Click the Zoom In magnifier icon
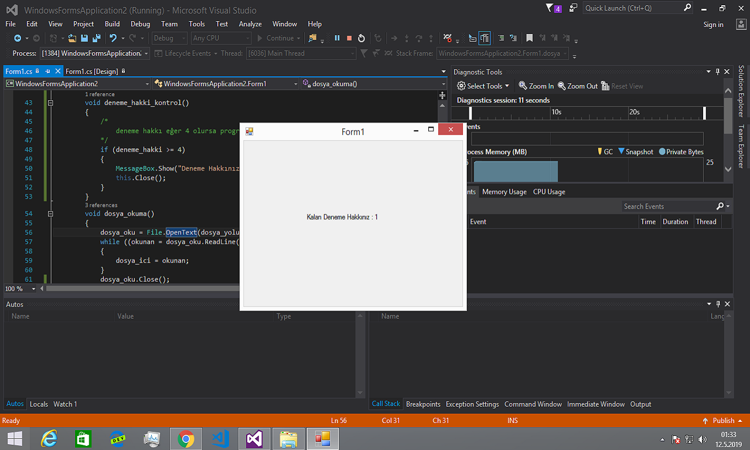This screenshot has height=450, width=750. 523,86
